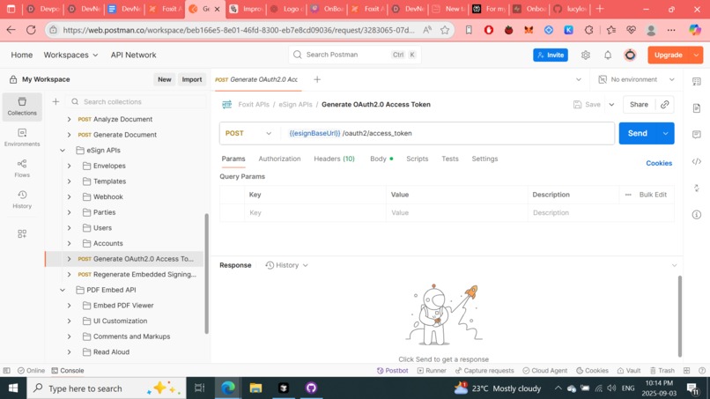
Task: Expand the Templates folder
Action: [69, 181]
